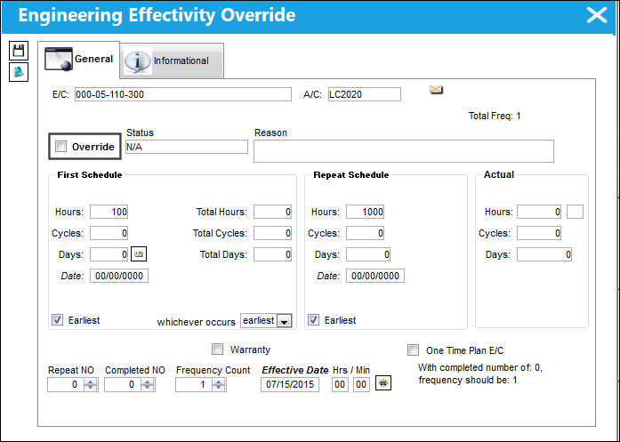This screenshot has height=442, width=620.
Task: Close the Engineering Effectivity Override window
Action: click(596, 15)
